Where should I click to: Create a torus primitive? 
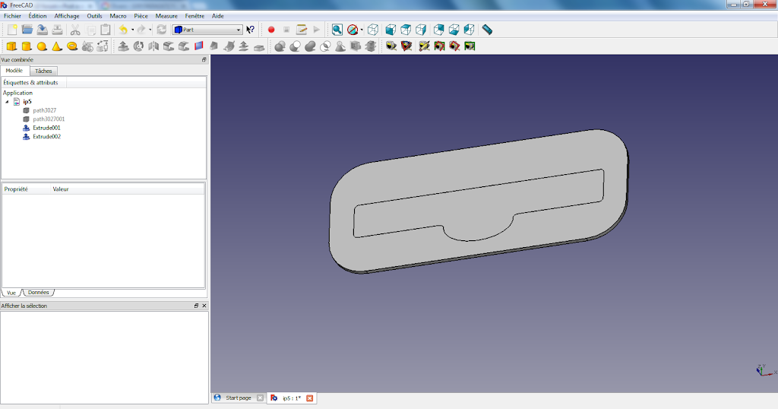tap(72, 46)
